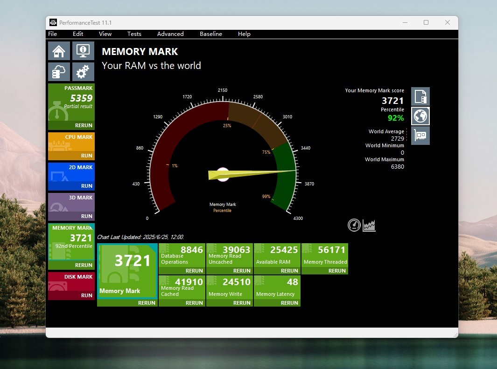The width and height of the screenshot is (497, 369).
Task: Rerun the Memory Read Uncached test
Action: [x=230, y=271]
